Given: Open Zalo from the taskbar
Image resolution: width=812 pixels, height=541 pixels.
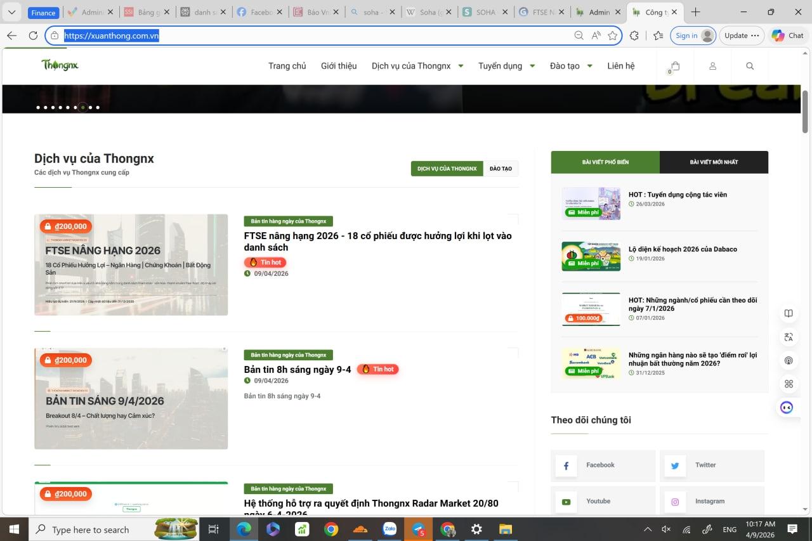Looking at the screenshot, I should (390, 529).
